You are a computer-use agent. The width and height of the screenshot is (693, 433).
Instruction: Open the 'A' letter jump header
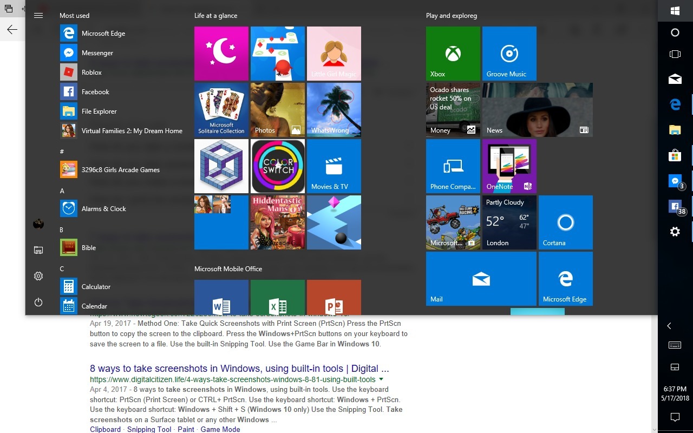pyautogui.click(x=62, y=191)
